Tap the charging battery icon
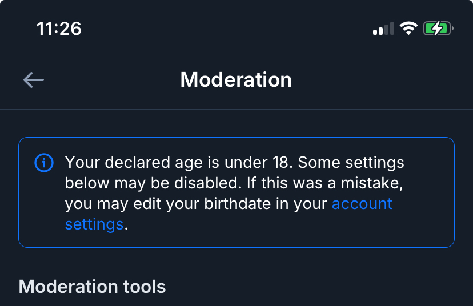Viewport: 473px width, 306px height. 438,29
